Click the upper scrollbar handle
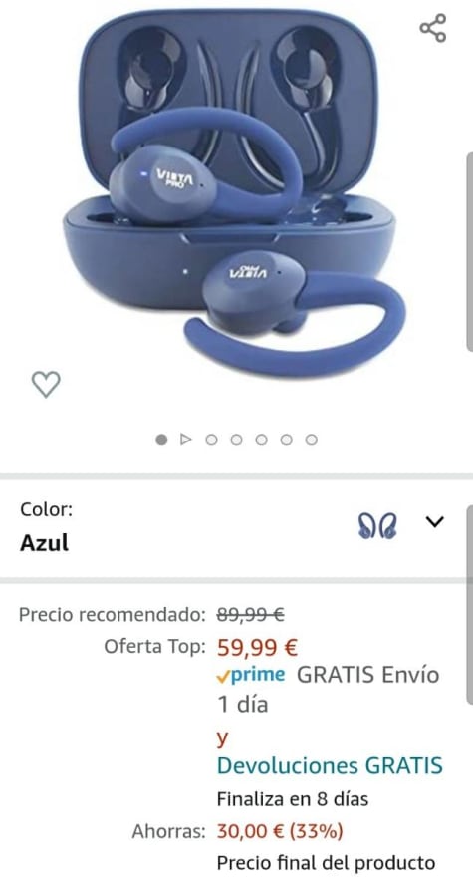 [x=470, y=252]
